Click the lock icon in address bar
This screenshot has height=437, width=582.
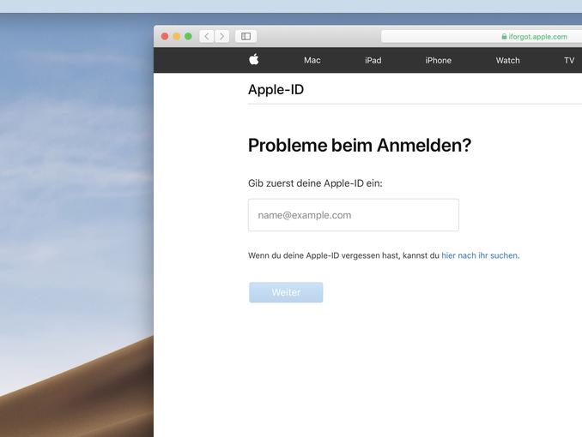(504, 36)
